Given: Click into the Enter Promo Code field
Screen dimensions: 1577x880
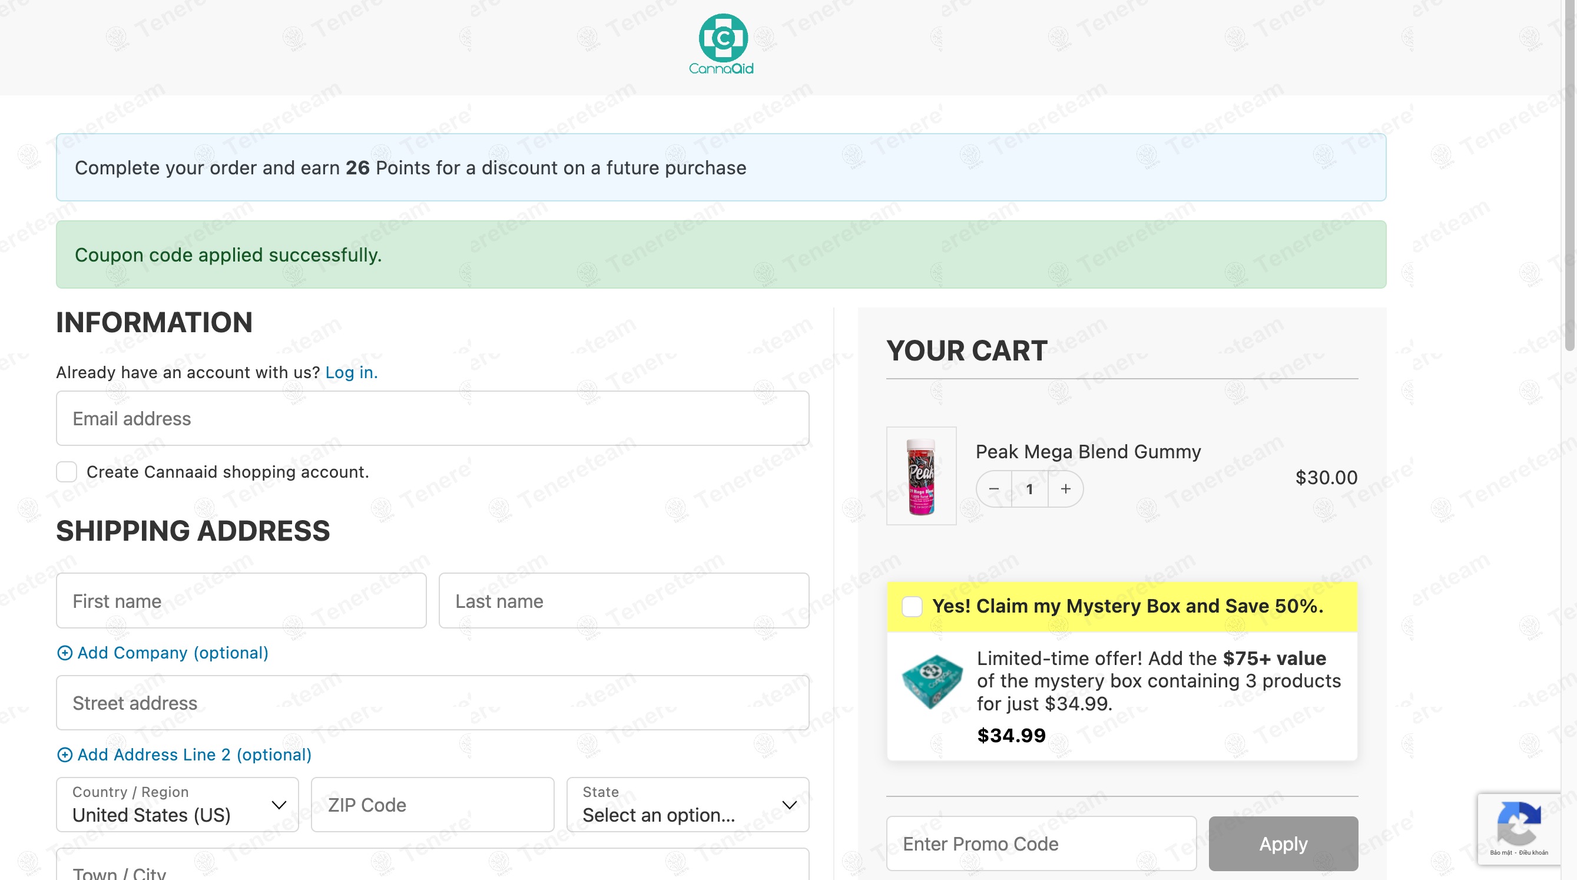Looking at the screenshot, I should tap(1041, 844).
